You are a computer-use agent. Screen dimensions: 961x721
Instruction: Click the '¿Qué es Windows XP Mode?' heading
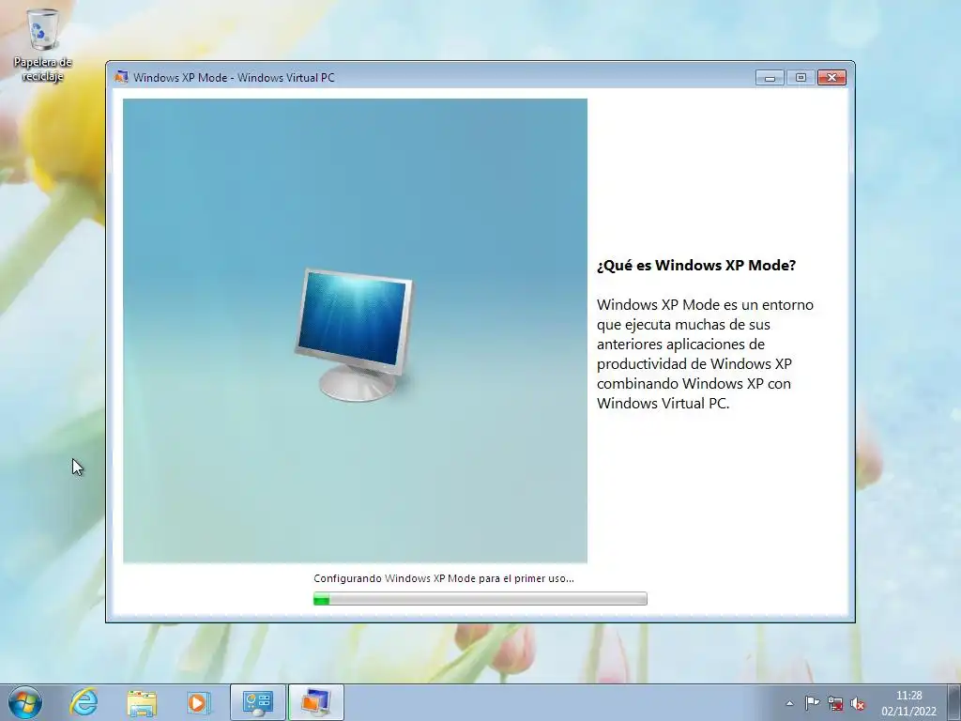(x=696, y=266)
